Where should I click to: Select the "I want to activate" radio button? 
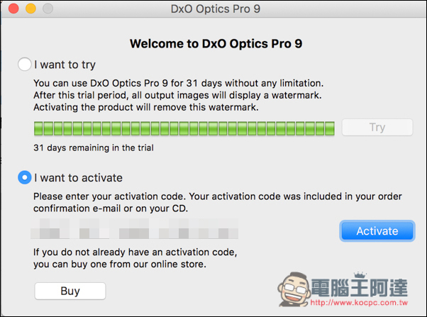click(25, 177)
